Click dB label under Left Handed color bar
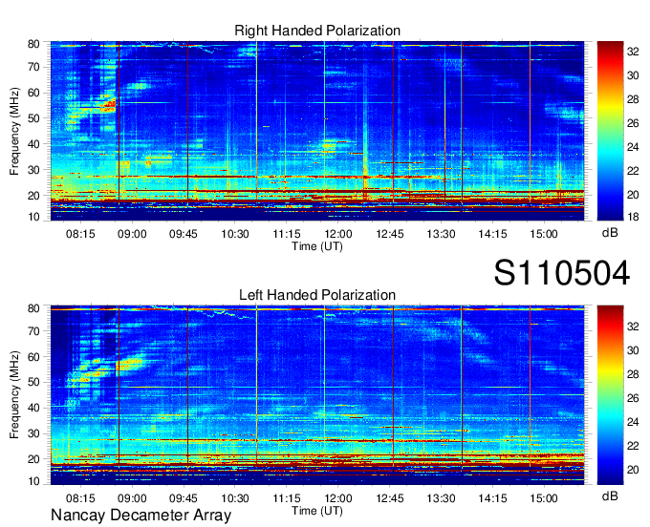Viewport: 650px width, 527px height. (610, 495)
